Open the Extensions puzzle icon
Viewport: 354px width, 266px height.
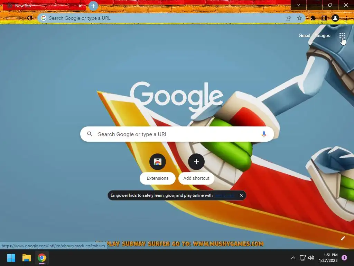pos(313,18)
